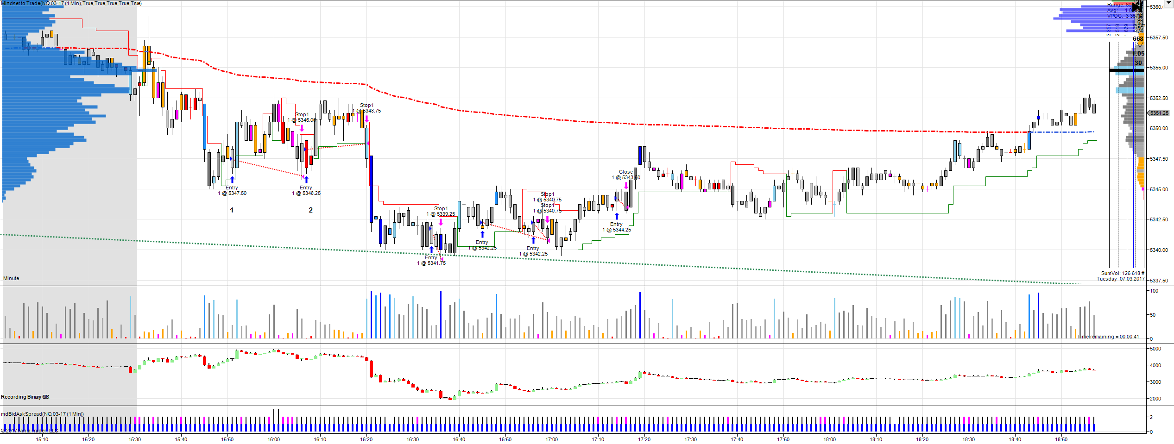Click the blue Entry arrow at 5341.75
The height and width of the screenshot is (444, 1174).
pos(431,250)
